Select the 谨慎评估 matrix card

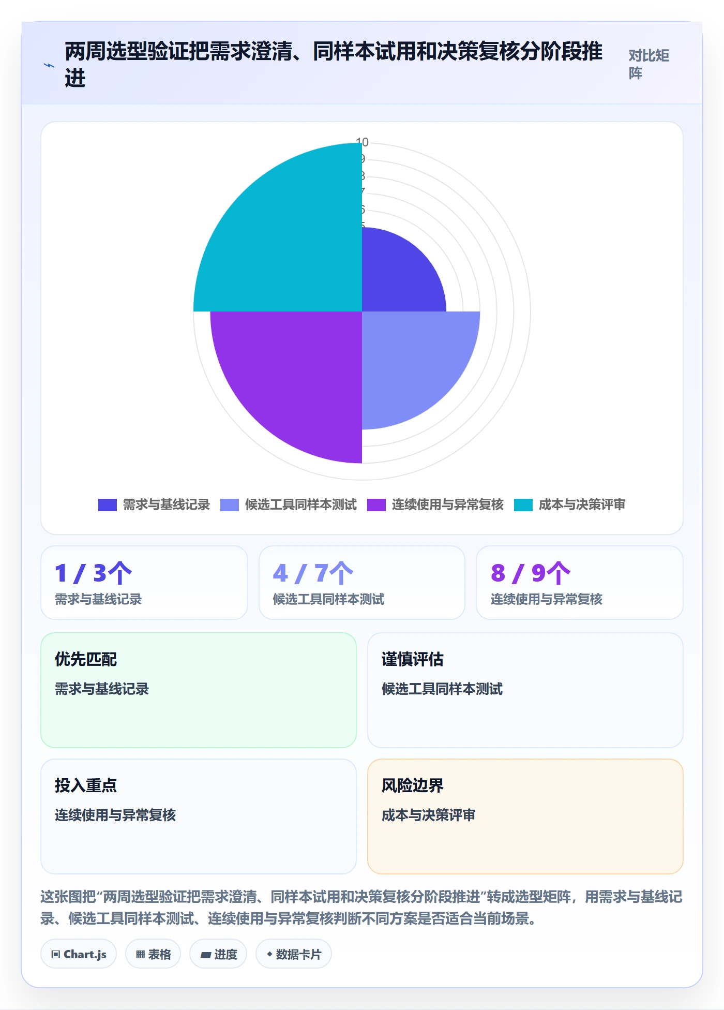tap(525, 690)
